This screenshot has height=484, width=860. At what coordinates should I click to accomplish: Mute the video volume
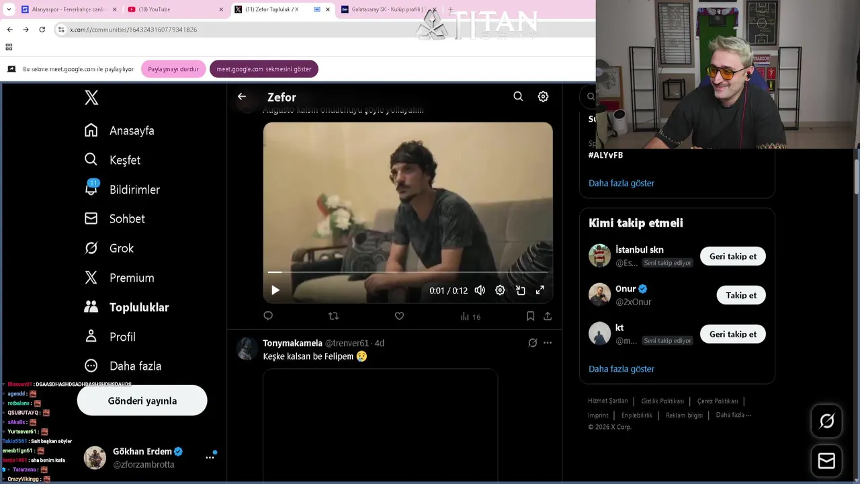tap(480, 290)
